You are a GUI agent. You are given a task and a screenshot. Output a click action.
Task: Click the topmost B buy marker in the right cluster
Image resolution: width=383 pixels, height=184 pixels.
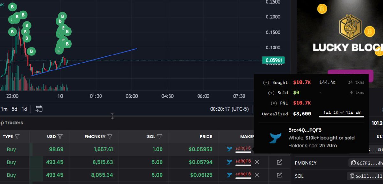[62, 16]
